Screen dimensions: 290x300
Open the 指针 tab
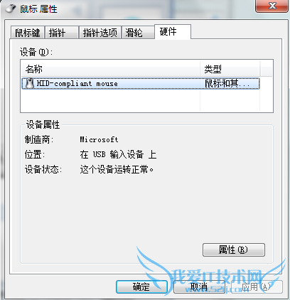[62, 33]
